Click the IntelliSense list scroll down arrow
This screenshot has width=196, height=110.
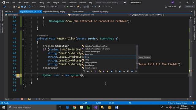pos(137,68)
